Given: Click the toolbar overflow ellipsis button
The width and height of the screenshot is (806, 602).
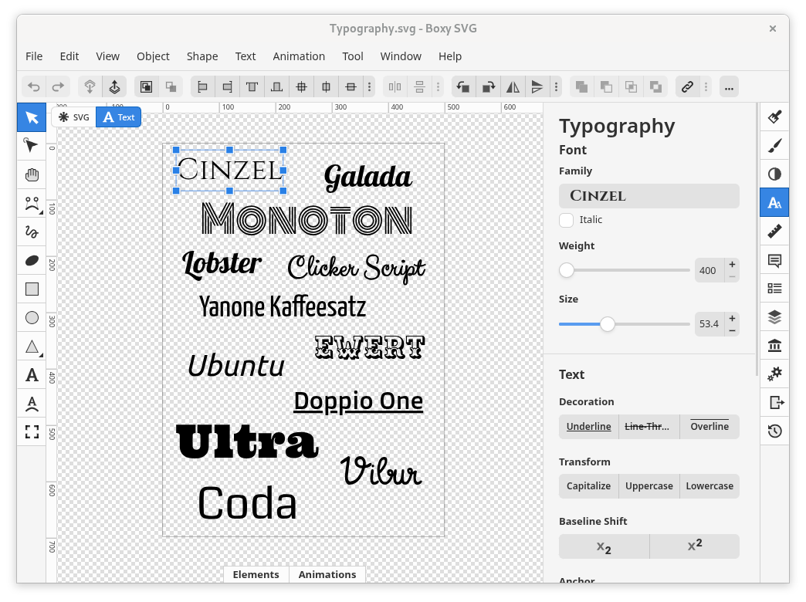Looking at the screenshot, I should [x=729, y=87].
